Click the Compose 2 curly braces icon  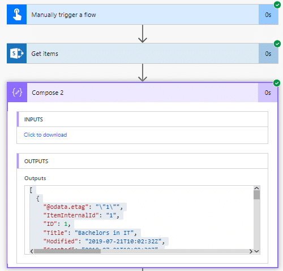click(x=17, y=93)
